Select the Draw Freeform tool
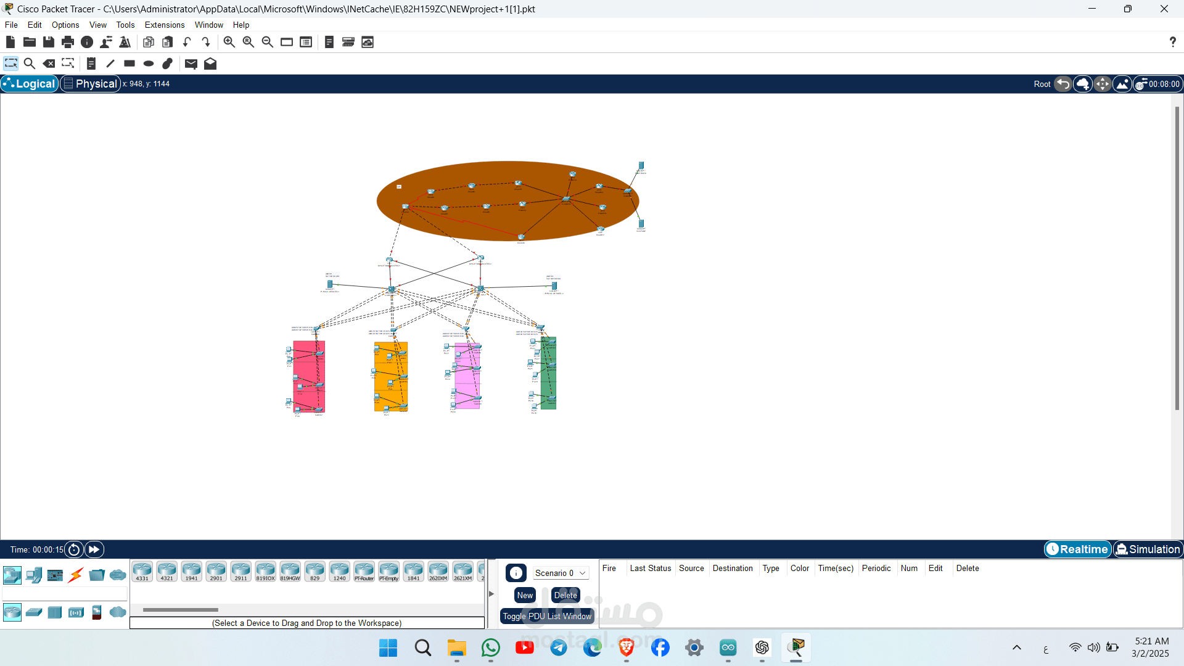Viewport: 1184px width, 666px height. [x=168, y=64]
